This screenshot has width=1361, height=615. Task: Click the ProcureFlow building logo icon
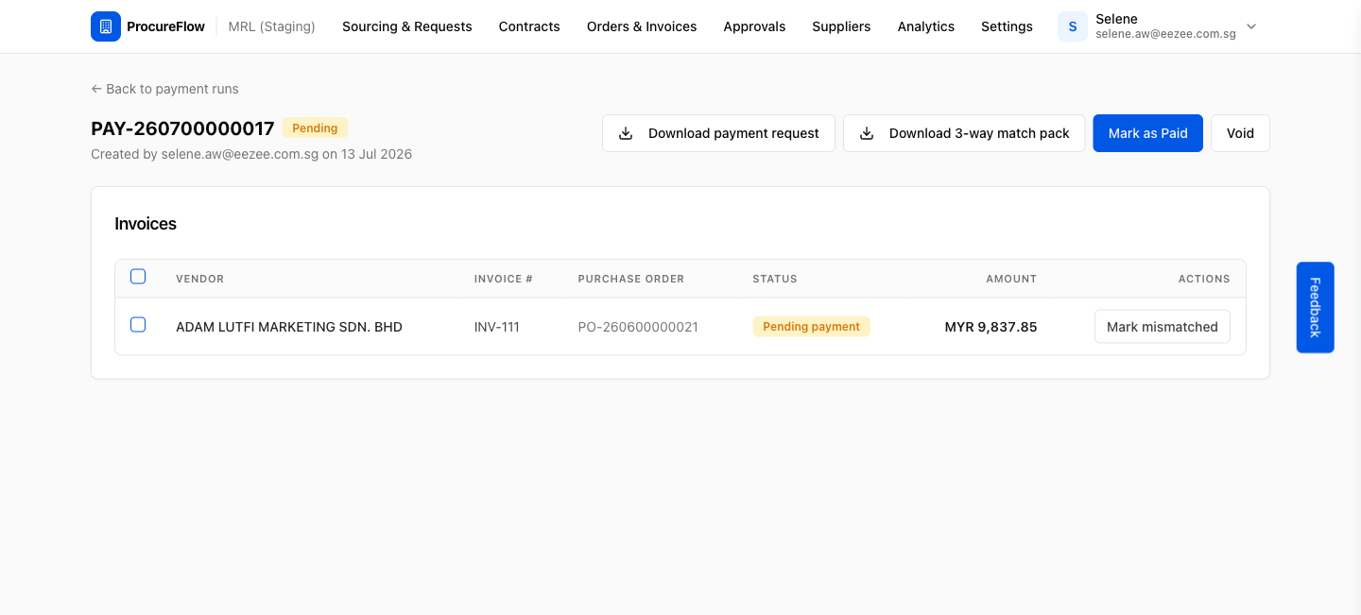[106, 26]
